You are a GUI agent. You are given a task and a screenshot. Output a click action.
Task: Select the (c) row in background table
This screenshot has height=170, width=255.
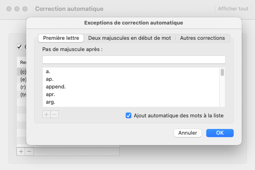click(22, 72)
